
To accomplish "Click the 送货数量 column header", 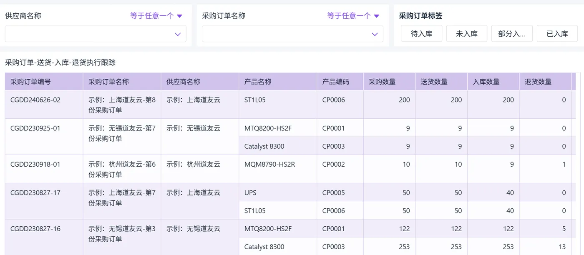I will (441, 82).
